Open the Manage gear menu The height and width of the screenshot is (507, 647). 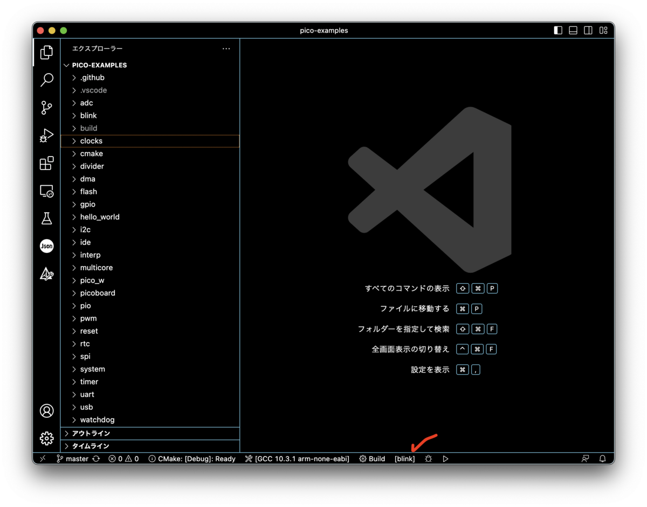click(x=47, y=439)
